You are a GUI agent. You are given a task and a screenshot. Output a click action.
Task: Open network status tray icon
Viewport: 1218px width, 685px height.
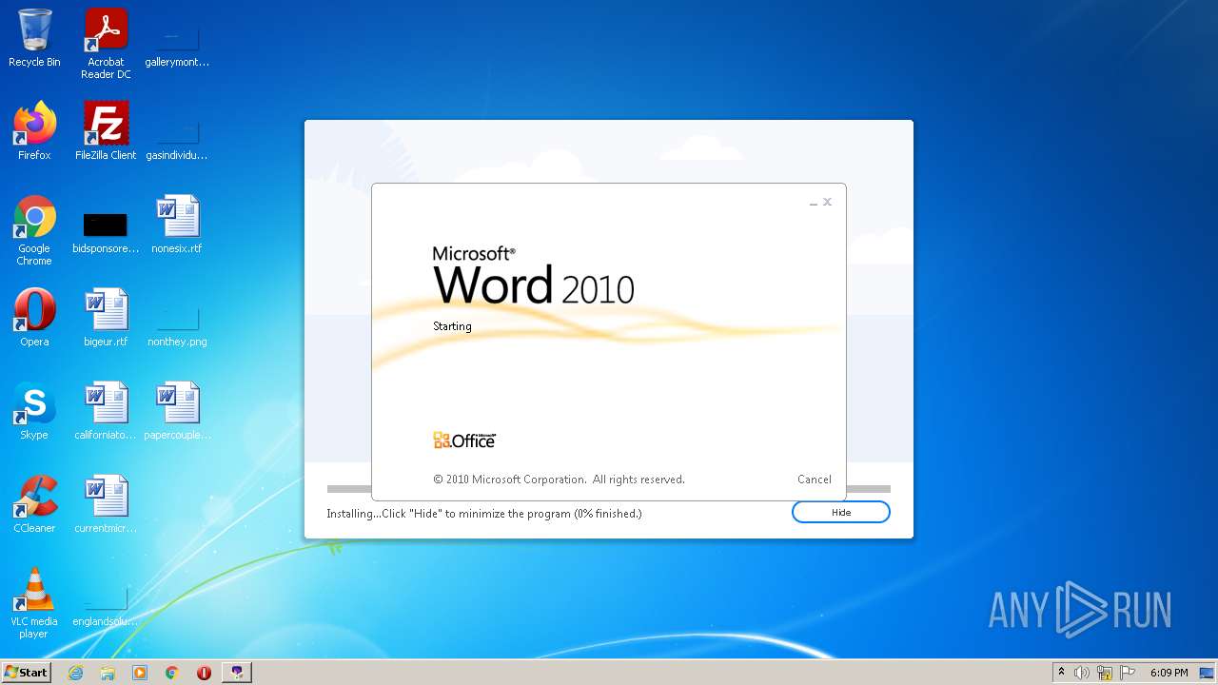point(1105,673)
